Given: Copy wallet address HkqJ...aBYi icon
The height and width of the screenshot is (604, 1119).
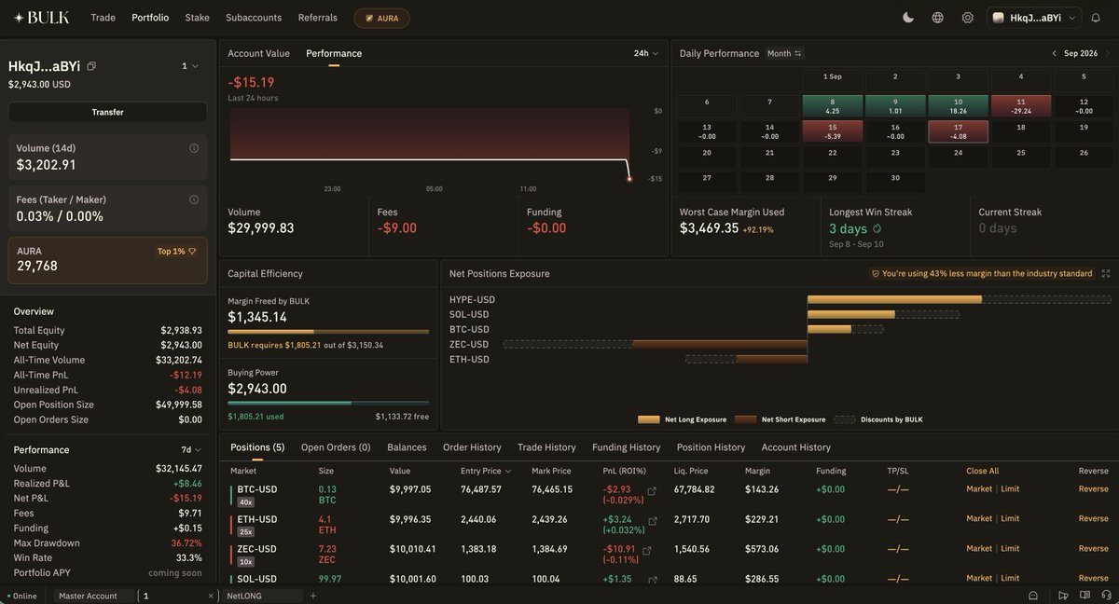Looking at the screenshot, I should tap(91, 66).
